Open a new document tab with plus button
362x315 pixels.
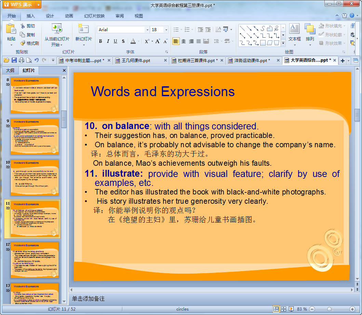coord(343,61)
